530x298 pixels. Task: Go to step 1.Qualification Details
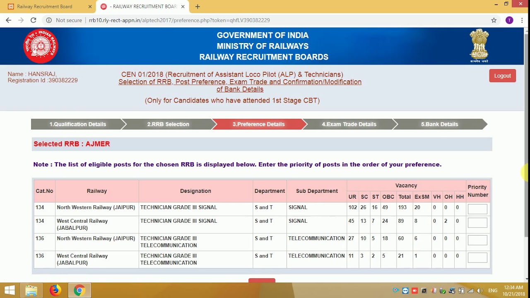pos(78,124)
